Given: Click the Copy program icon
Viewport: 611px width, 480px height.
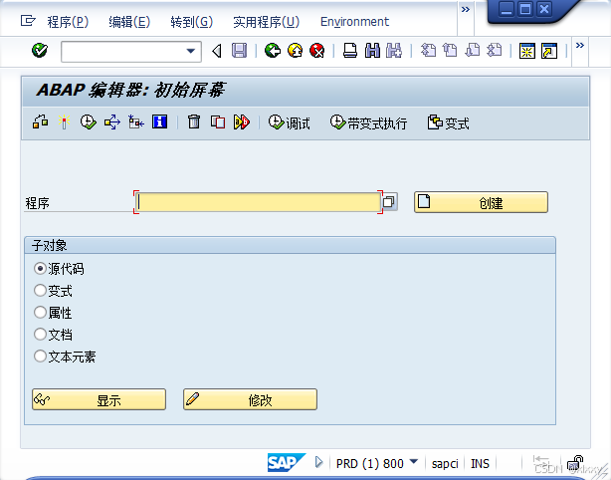Looking at the screenshot, I should pyautogui.click(x=218, y=122).
